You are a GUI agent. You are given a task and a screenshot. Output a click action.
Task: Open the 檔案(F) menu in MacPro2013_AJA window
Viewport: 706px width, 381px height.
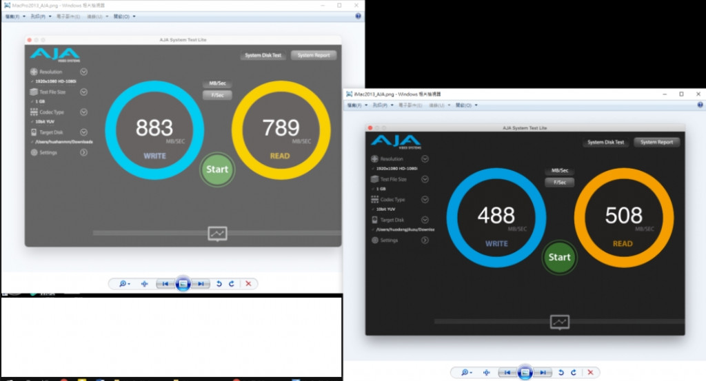(15, 17)
